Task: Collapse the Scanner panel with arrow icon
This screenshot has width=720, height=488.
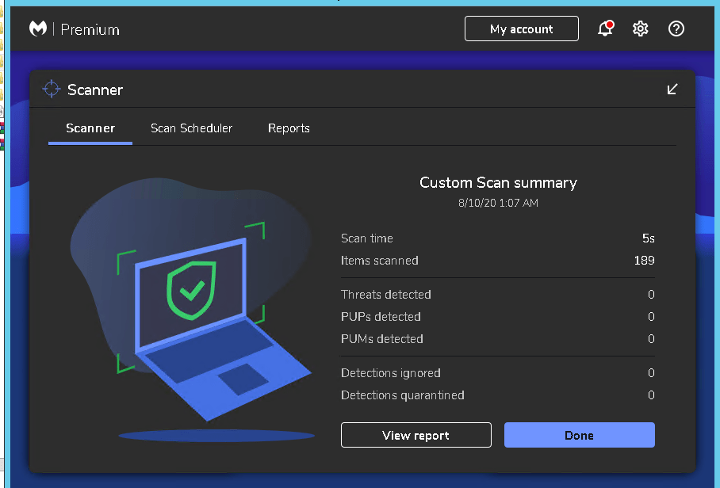Action: tap(672, 90)
